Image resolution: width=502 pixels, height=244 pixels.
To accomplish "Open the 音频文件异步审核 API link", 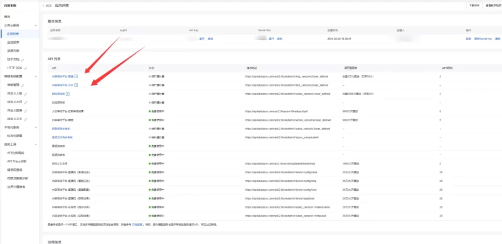I will [62, 138].
